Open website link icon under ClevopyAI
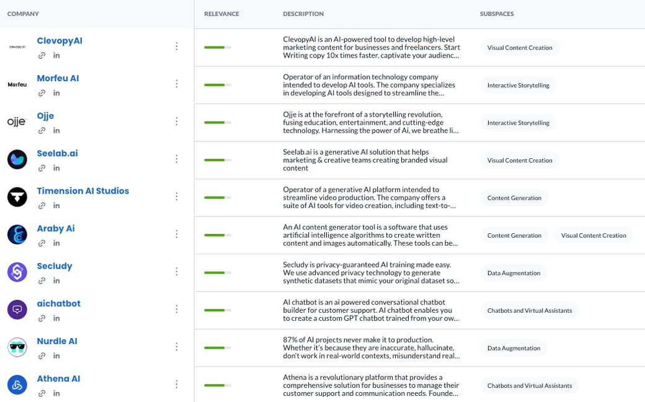 pyautogui.click(x=42, y=55)
